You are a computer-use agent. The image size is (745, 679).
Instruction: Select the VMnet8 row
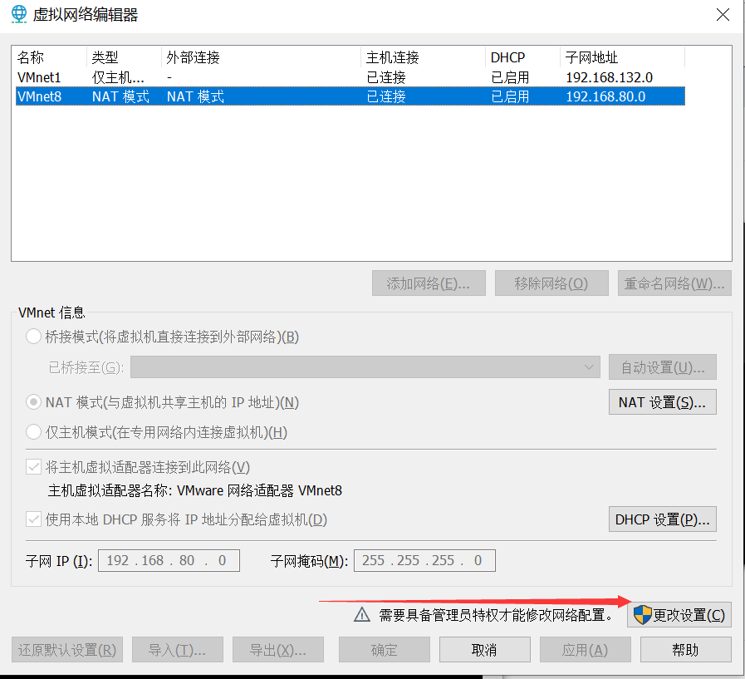click(350, 96)
